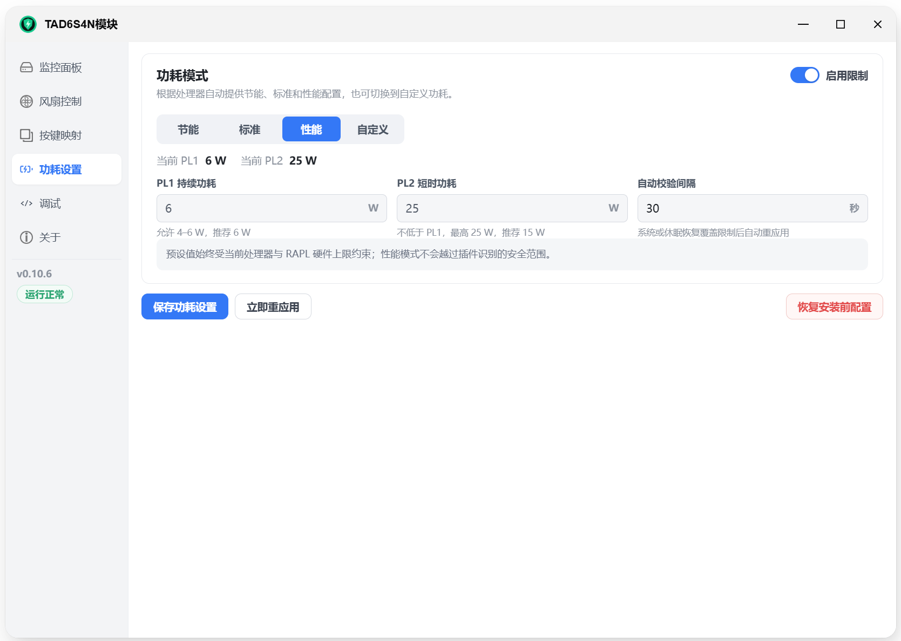The width and height of the screenshot is (901, 641).
Task: Click the 关于 info circle icon
Action: [x=26, y=237]
